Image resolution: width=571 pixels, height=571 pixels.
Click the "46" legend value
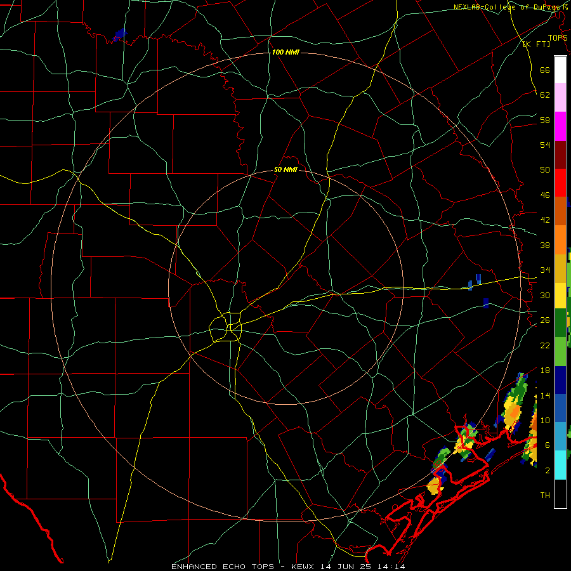point(545,195)
